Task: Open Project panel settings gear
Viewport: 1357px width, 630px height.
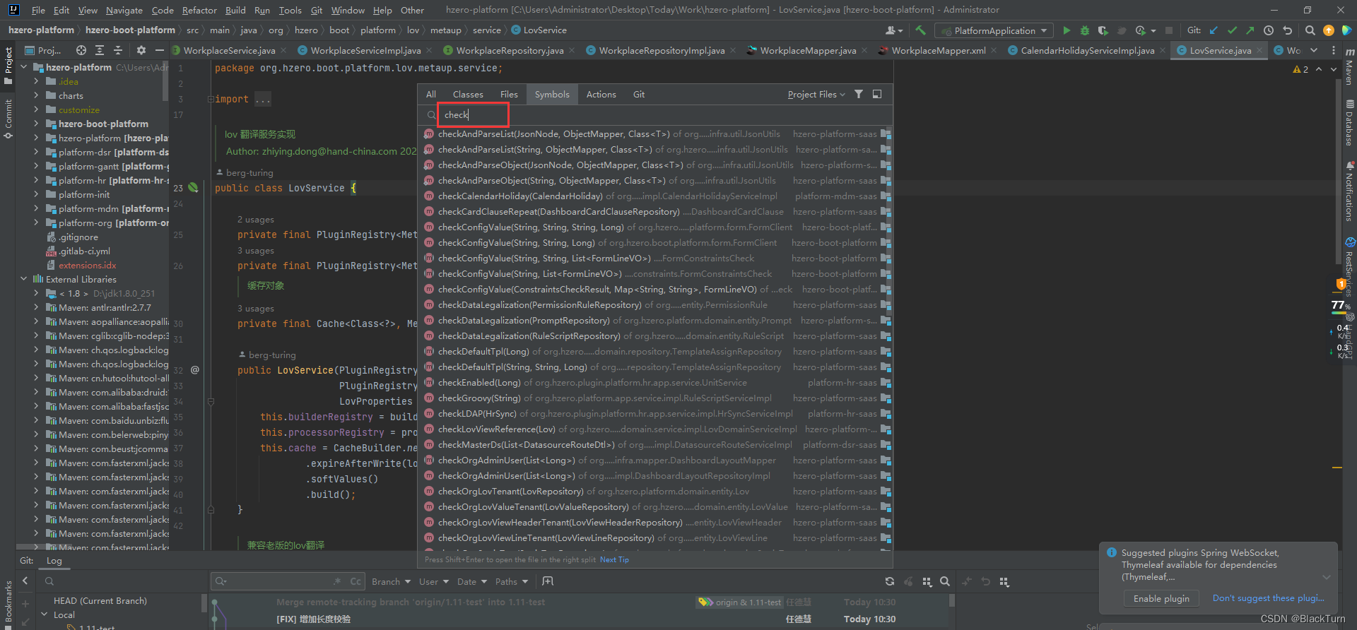Action: (x=141, y=50)
